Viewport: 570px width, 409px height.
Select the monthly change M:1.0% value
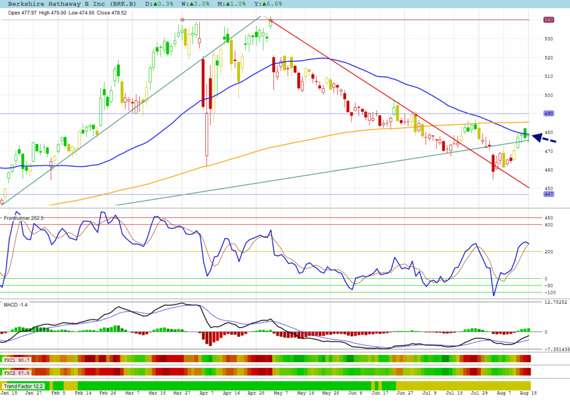(232, 4)
